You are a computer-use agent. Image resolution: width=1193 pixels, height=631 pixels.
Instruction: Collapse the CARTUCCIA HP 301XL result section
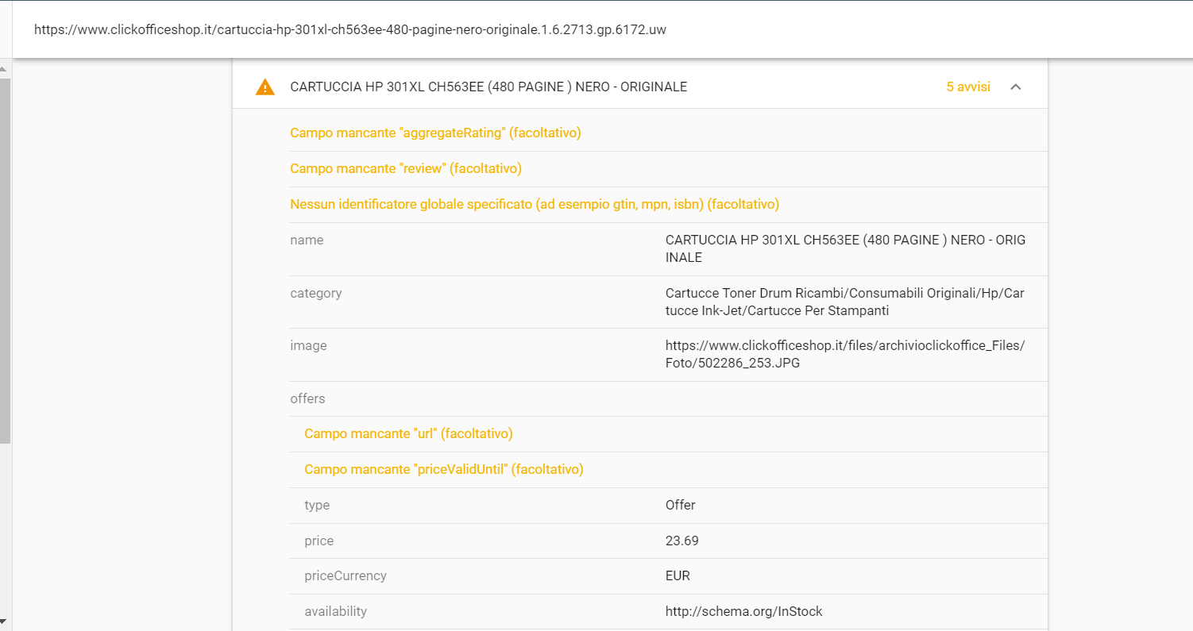(x=1015, y=87)
